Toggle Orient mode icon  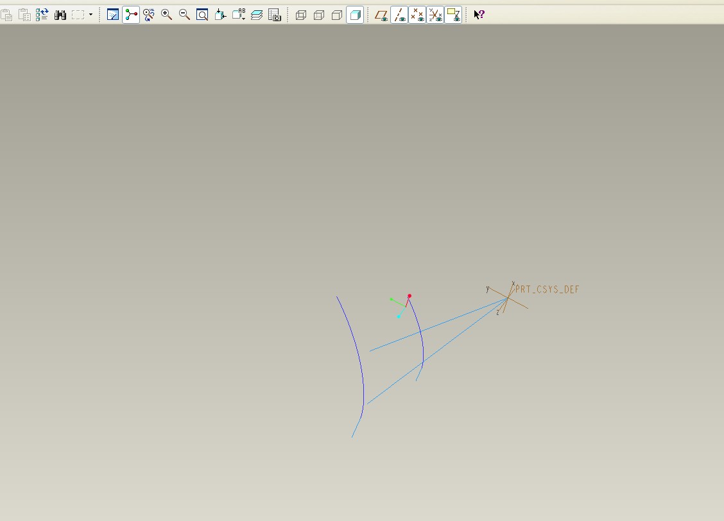[149, 15]
